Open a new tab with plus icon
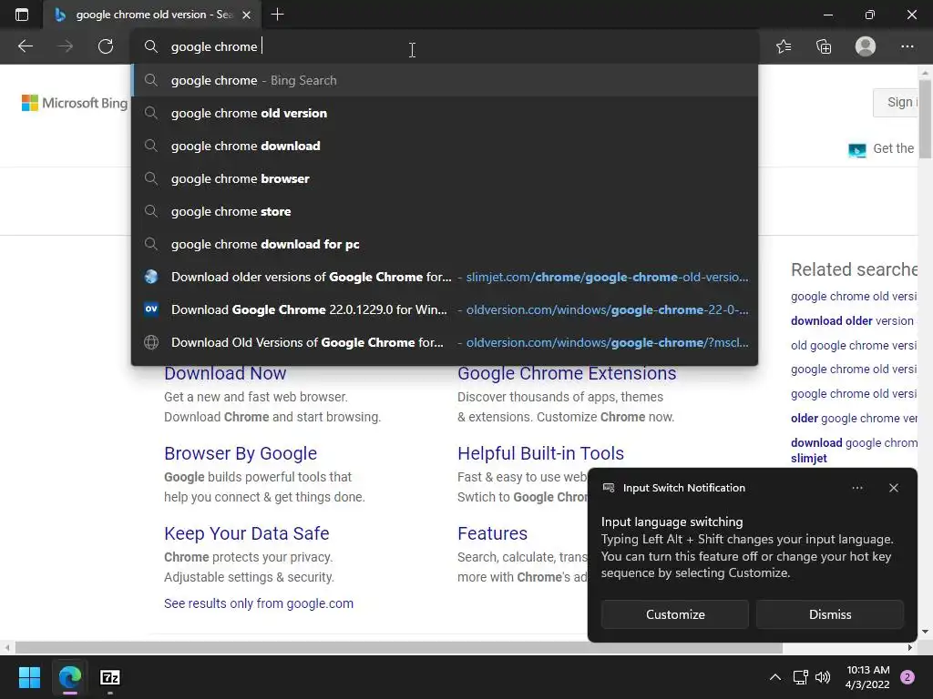 pos(277,15)
